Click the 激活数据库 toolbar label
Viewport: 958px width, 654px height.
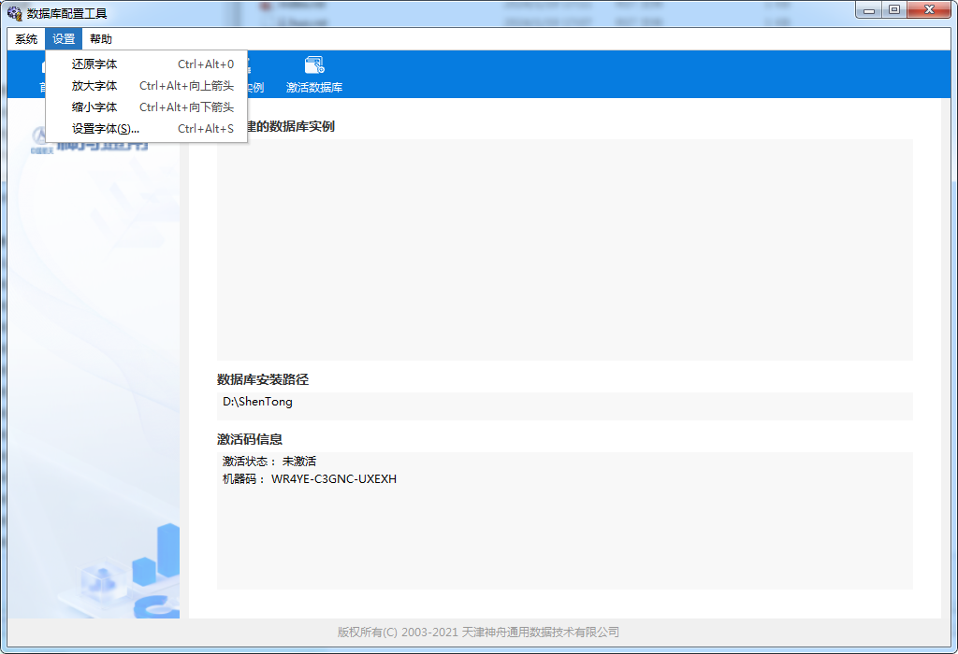tap(314, 88)
